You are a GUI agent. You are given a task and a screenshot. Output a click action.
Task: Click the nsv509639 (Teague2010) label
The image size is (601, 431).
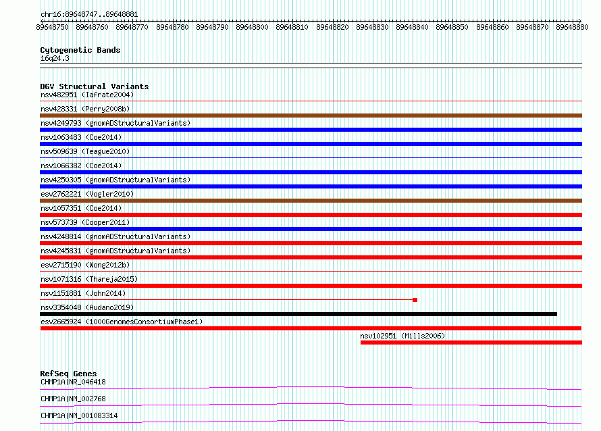pos(85,151)
